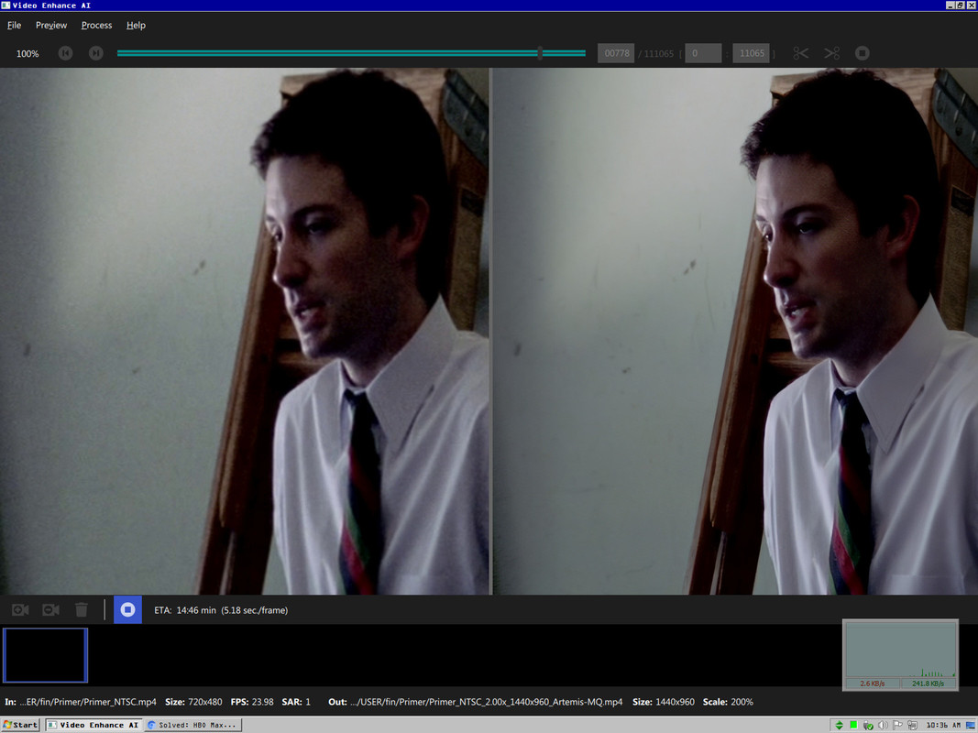Step to the next frame

point(96,53)
